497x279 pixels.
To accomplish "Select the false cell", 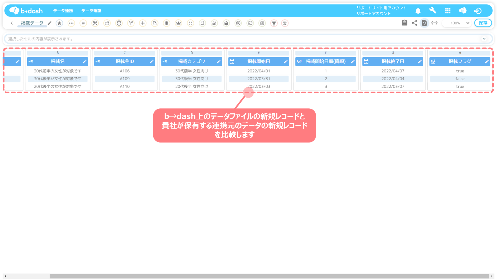I will (x=460, y=79).
